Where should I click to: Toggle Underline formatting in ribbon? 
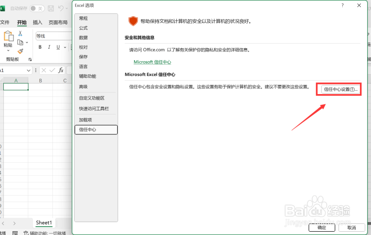pyautogui.click(x=58, y=47)
